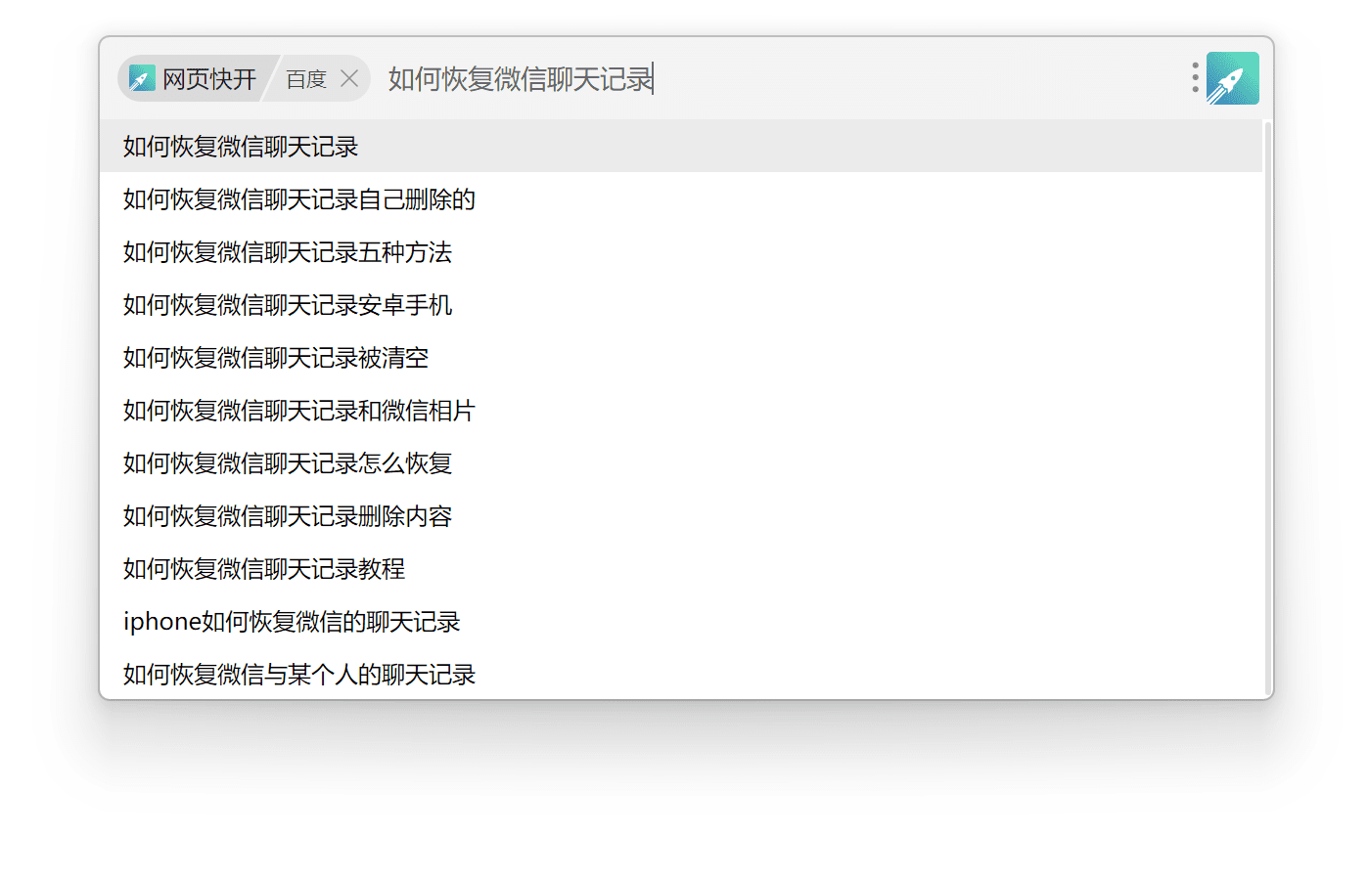Choose suggestion 如何恢复微信聊天记录

click(x=681, y=147)
